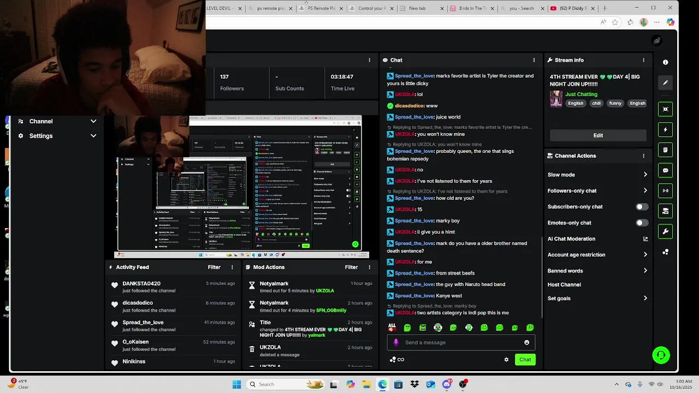Click the broadcast signal sidebar icon
699x393 pixels.
pos(665,190)
